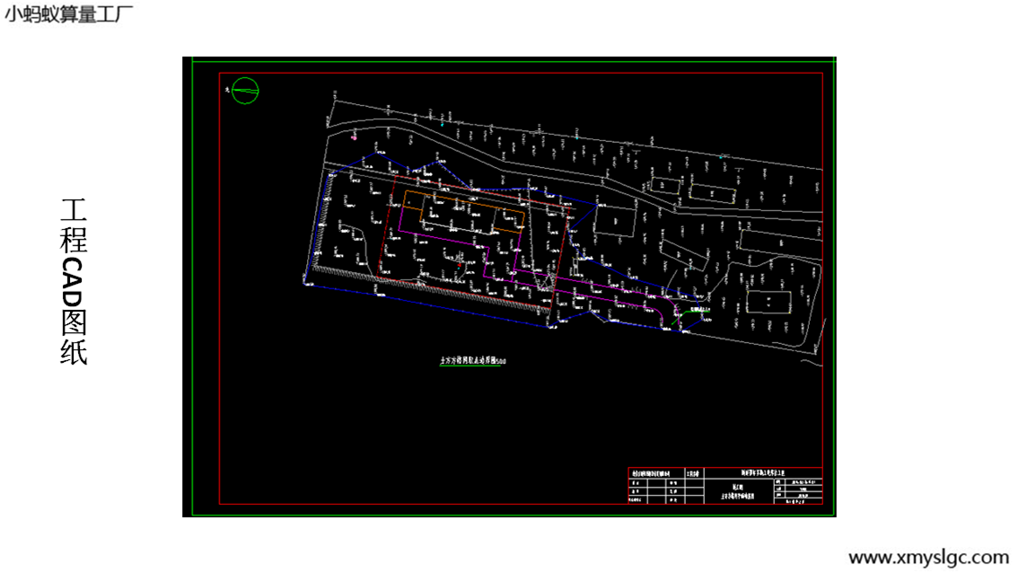Viewport: 1018px width, 573px height.
Task: Open the www.xmyslgc.com website link
Action: [928, 557]
